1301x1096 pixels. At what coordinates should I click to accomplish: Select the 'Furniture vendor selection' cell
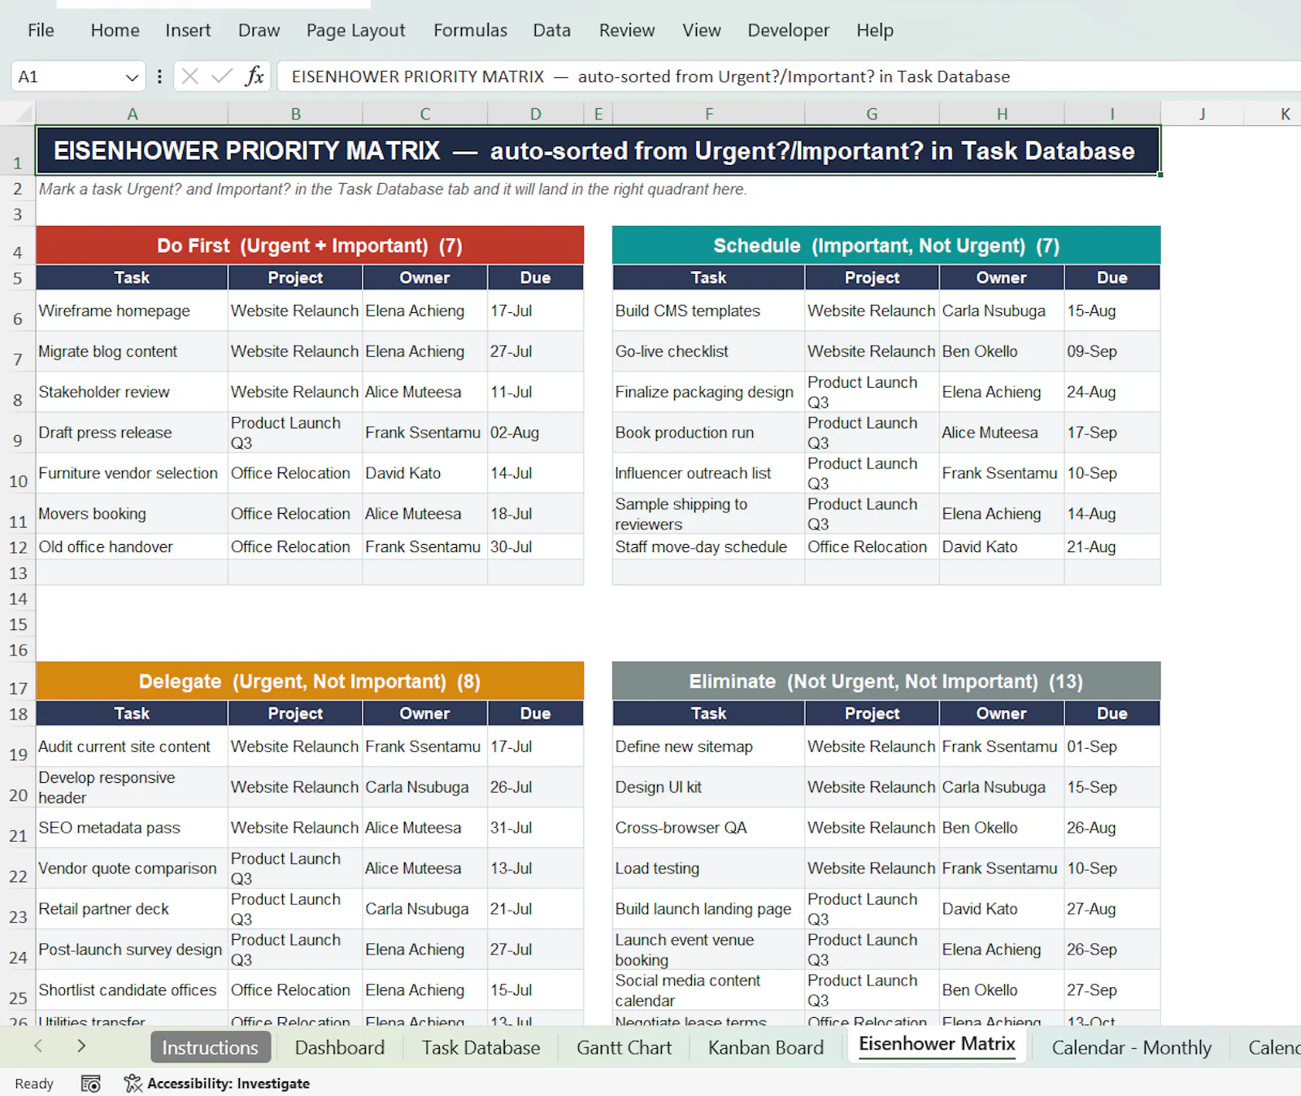pyautogui.click(x=132, y=473)
